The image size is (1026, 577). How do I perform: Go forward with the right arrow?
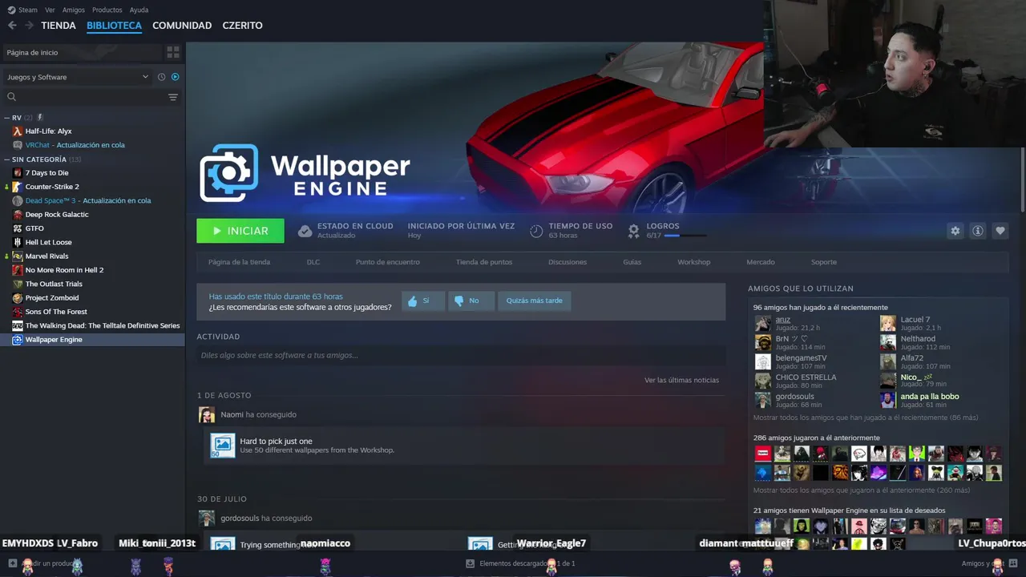click(x=29, y=26)
